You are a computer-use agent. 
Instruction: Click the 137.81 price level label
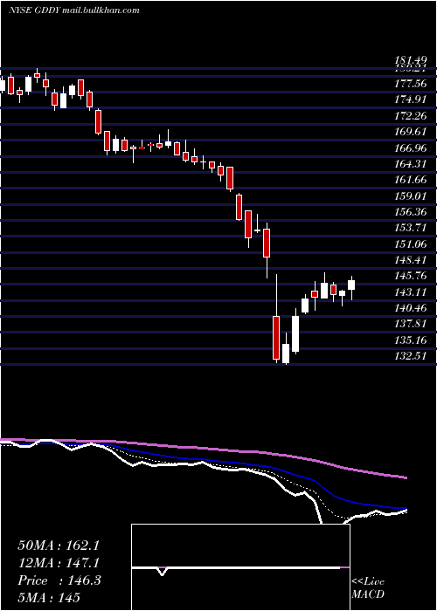(x=411, y=324)
